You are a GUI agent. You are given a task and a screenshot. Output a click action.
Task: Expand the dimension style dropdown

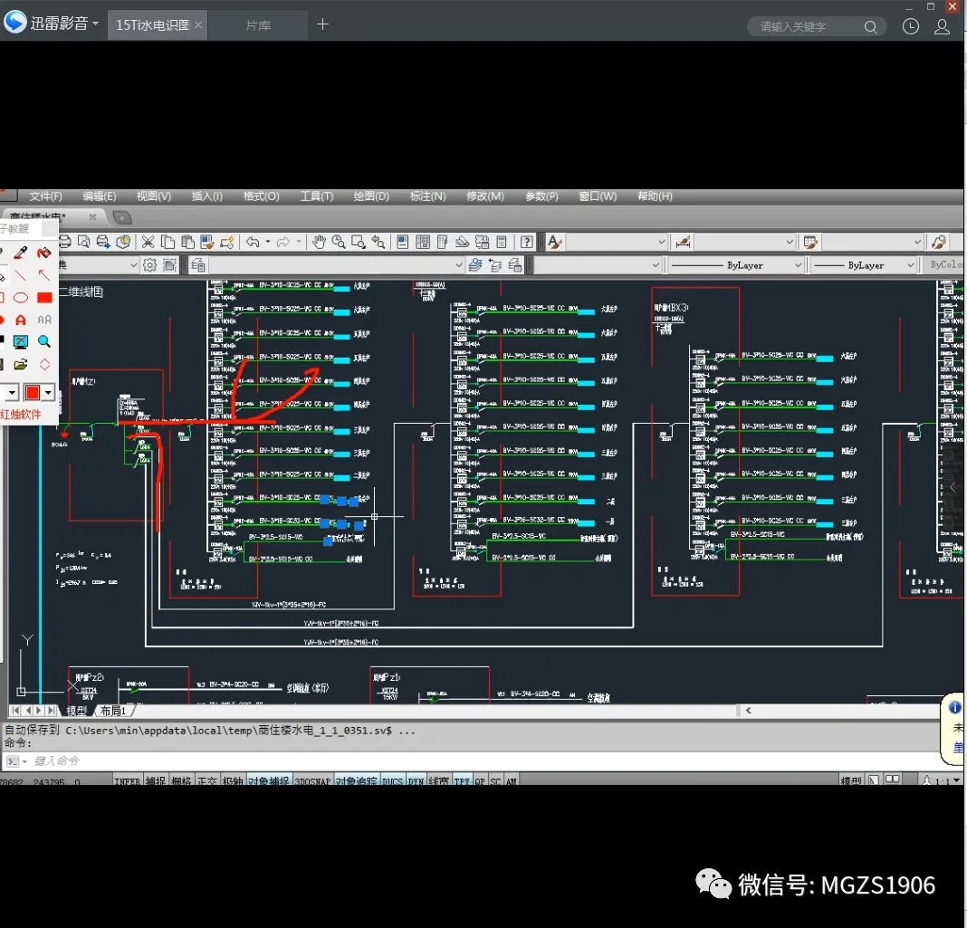click(790, 243)
